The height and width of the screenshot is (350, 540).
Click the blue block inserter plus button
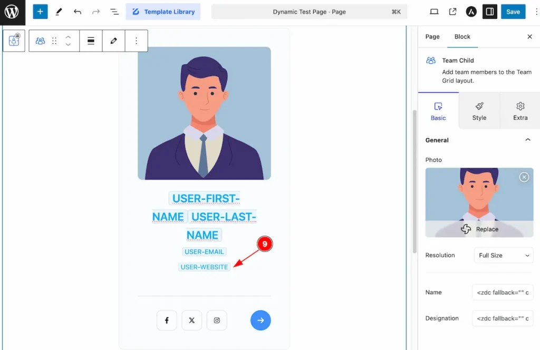40,12
